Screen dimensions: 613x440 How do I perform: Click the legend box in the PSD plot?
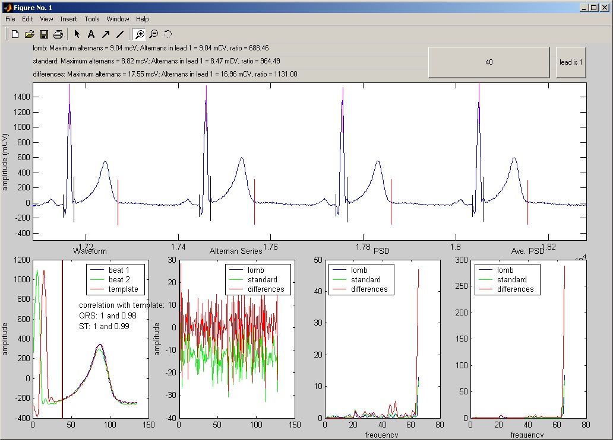(x=361, y=279)
